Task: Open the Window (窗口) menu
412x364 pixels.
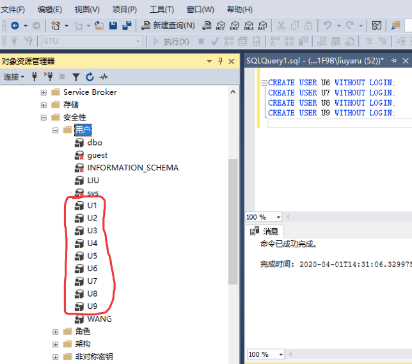Action: click(x=200, y=10)
